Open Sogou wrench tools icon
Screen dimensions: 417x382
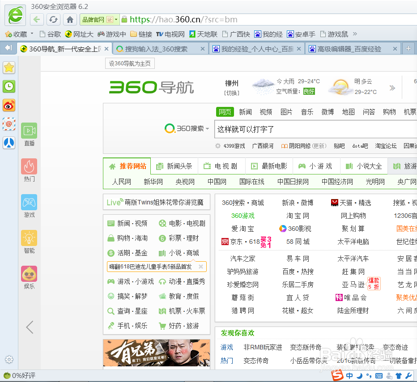(x=408, y=376)
